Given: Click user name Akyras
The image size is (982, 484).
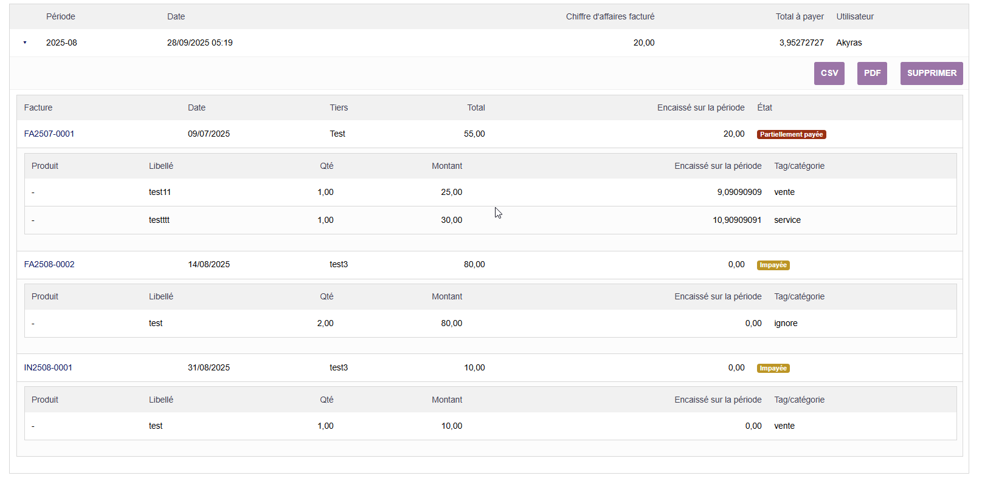Looking at the screenshot, I should tap(849, 43).
